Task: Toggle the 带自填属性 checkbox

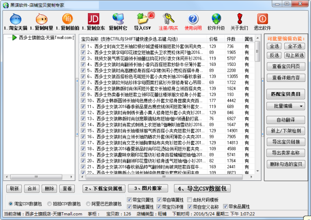Action: [x=159, y=200]
